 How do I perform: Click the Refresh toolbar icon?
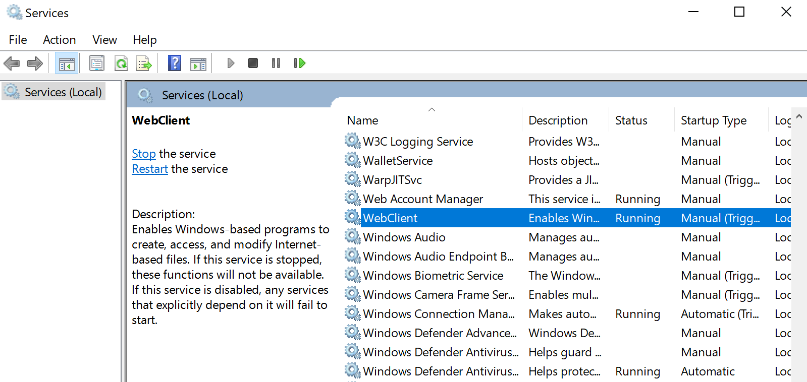(121, 63)
